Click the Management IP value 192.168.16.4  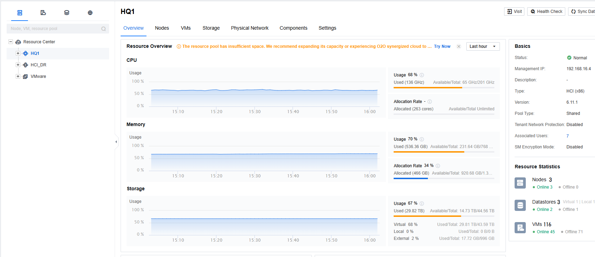coord(579,69)
